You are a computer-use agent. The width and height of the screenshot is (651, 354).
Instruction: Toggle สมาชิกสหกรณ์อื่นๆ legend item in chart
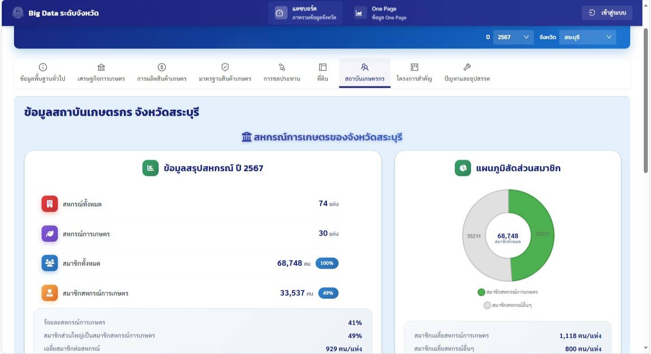(x=508, y=305)
